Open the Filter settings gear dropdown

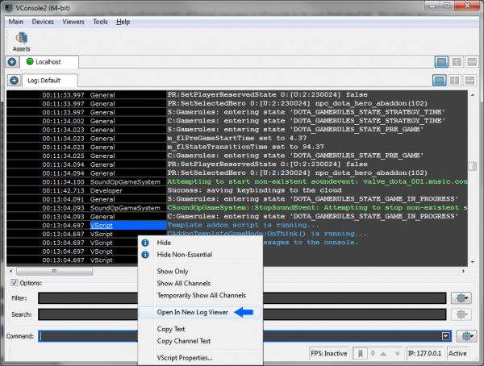click(461, 298)
